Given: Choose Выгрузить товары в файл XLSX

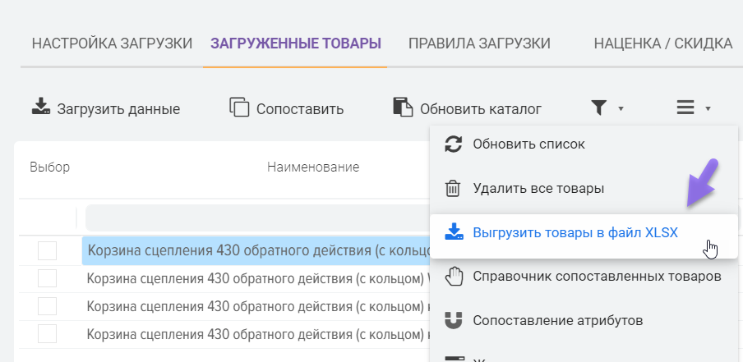Looking at the screenshot, I should [575, 232].
